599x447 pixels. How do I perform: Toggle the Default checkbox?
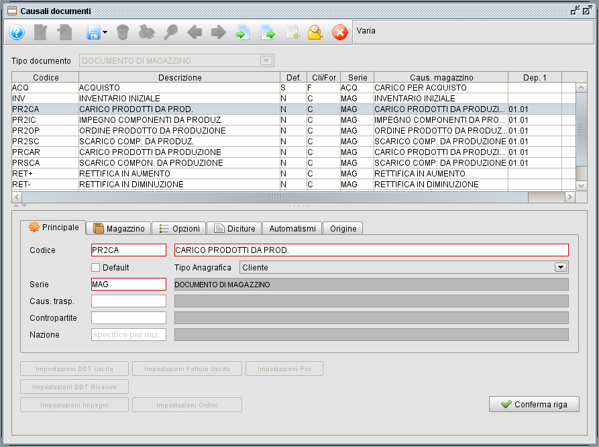96,266
